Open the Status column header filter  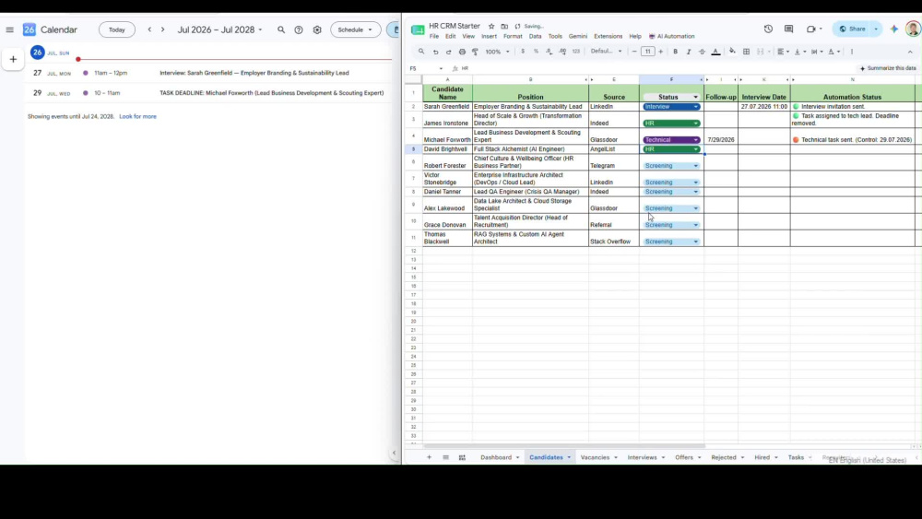[695, 97]
